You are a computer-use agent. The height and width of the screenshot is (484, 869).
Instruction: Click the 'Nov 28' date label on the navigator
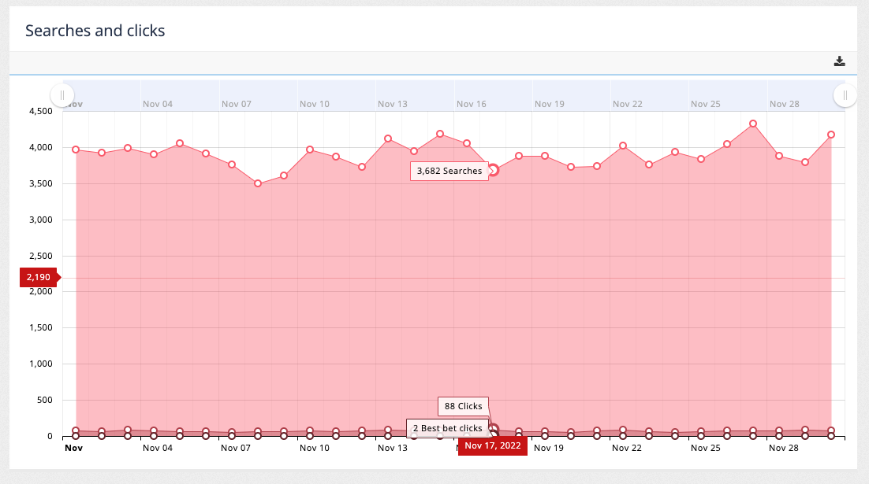[x=783, y=103]
